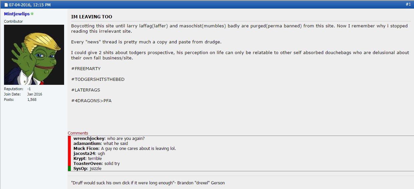Click the post document icon beside the date
This screenshot has height=189, width=414.
click(6, 5)
